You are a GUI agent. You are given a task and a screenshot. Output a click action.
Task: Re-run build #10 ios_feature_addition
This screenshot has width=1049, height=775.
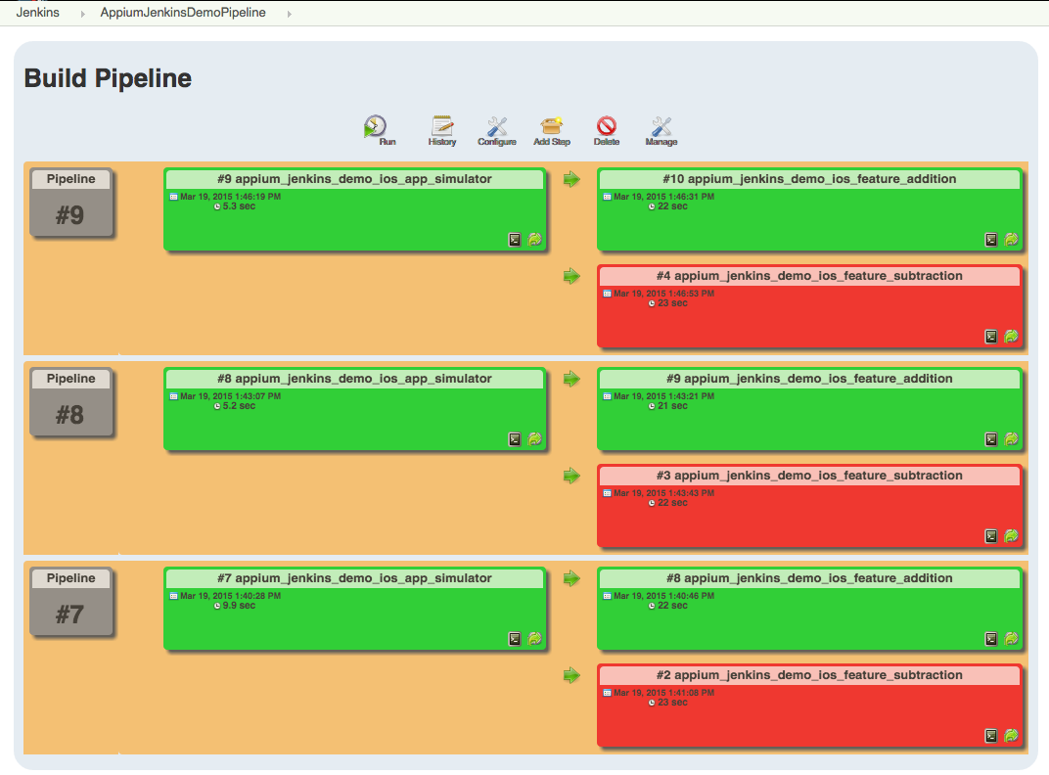(1012, 240)
